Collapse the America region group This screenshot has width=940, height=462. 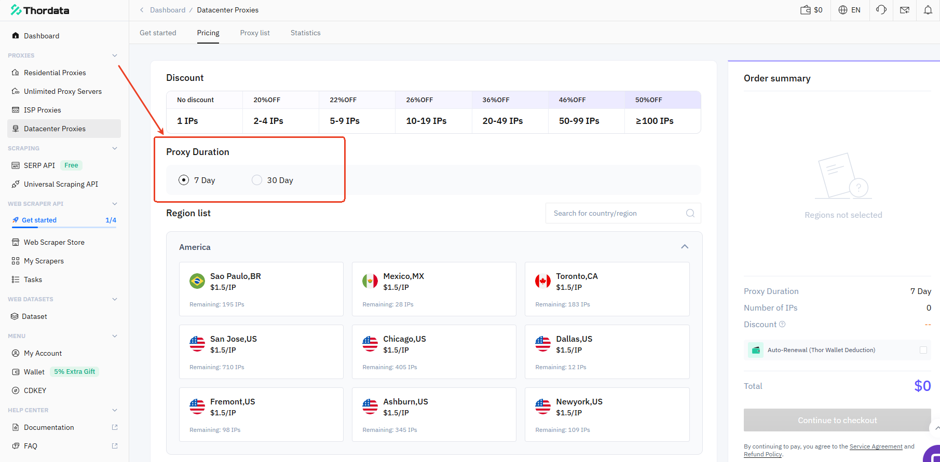coord(685,247)
